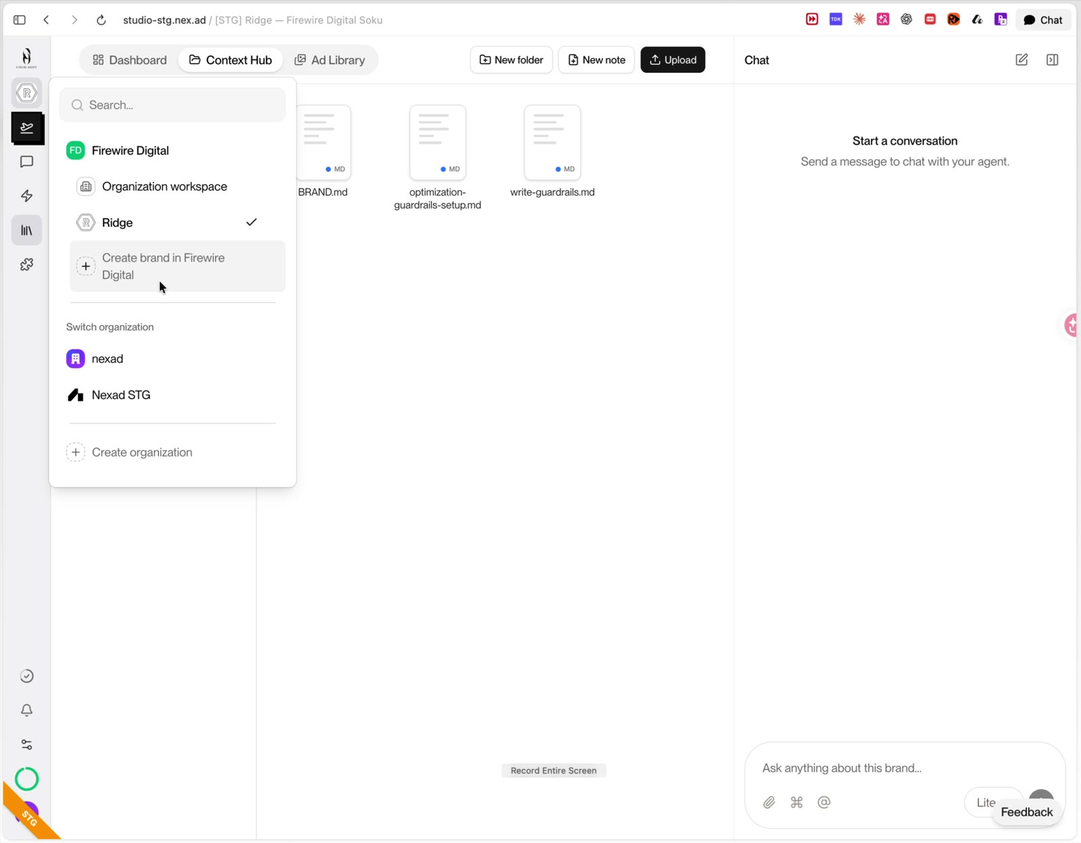
Task: Open the puzzle piece integrations icon
Action: click(27, 265)
